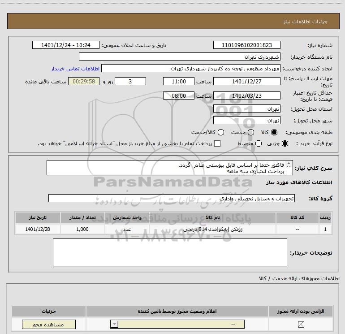Viewport: 345px width, 334px height.
Task: Click delivery city field تهران
Action: tap(246, 121)
